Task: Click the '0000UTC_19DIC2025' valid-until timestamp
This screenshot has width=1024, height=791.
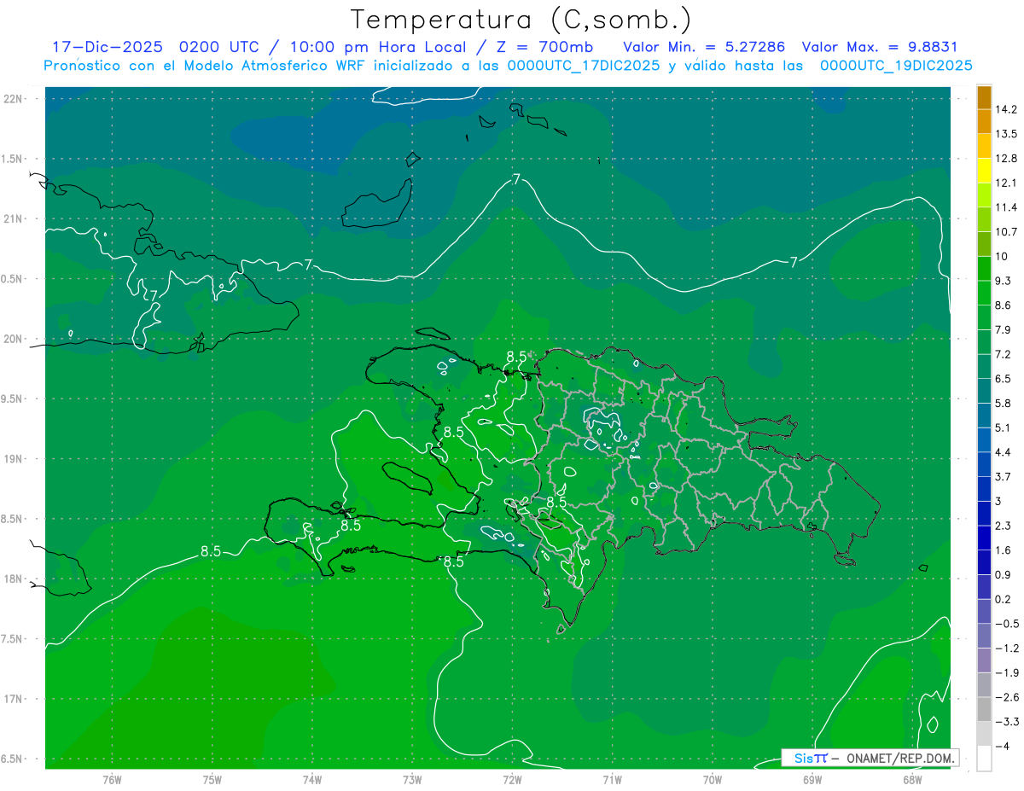Action: [896, 66]
